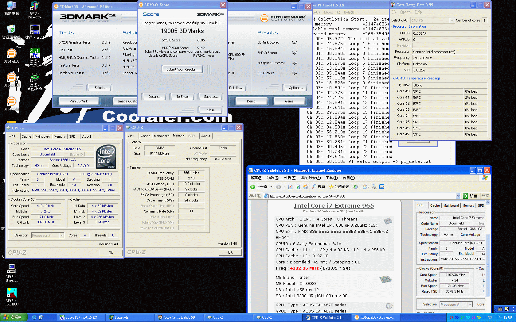Expand the IE address bar dropdown

tap(458, 196)
